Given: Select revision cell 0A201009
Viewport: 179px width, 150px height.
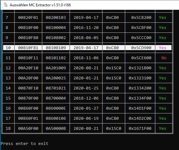Looking at the screenshot, I should click(x=56, y=68).
